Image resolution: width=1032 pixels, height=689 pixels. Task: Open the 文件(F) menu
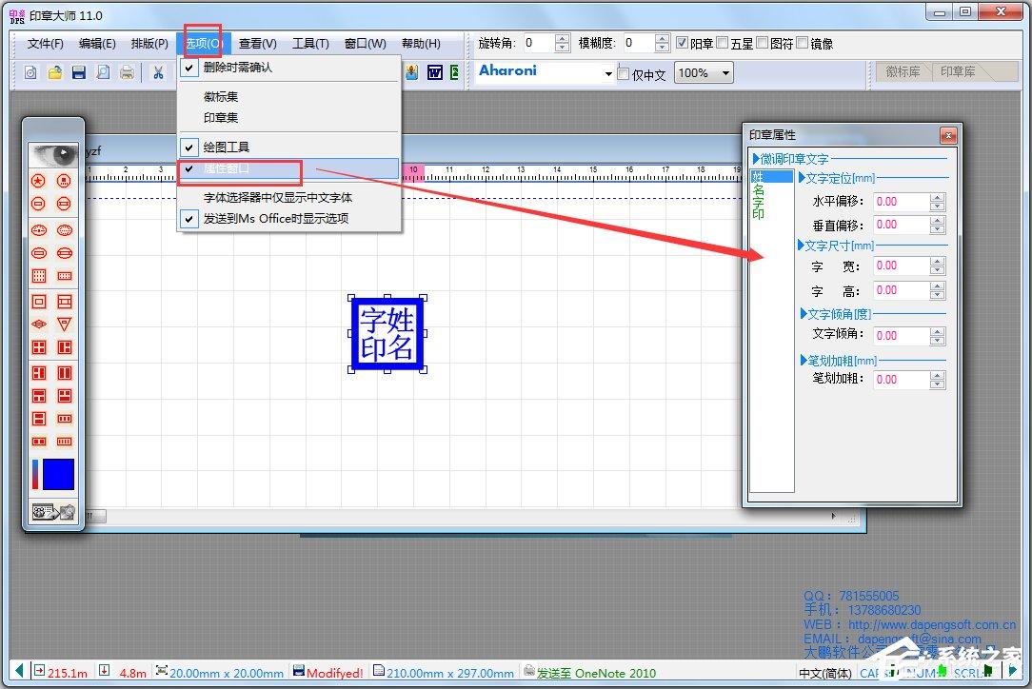point(46,44)
